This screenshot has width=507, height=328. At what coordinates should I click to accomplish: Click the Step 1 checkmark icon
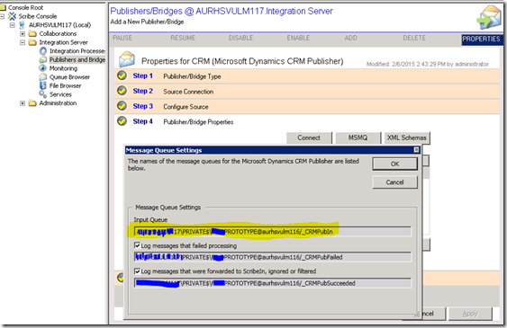pos(122,75)
